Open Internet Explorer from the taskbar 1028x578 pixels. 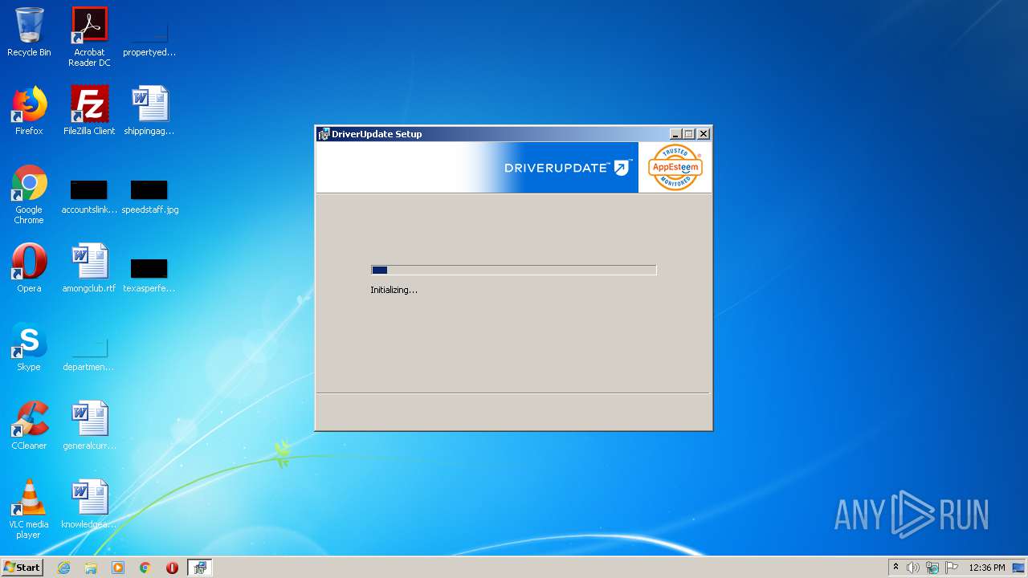pos(63,568)
